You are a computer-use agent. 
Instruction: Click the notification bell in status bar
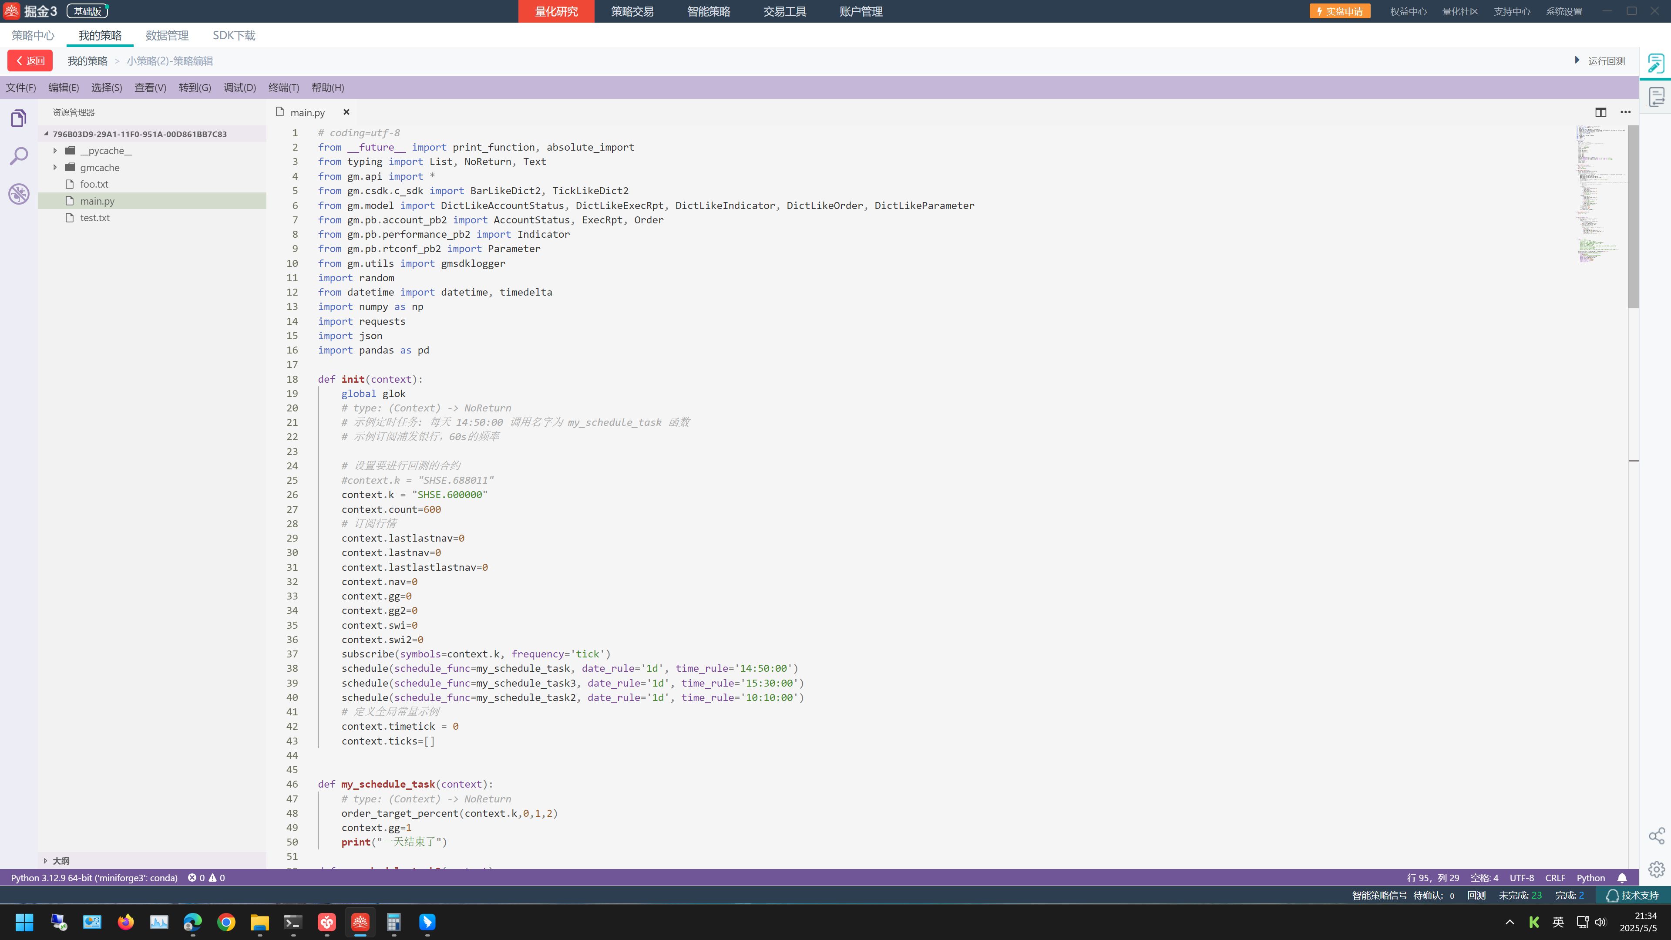(1622, 878)
